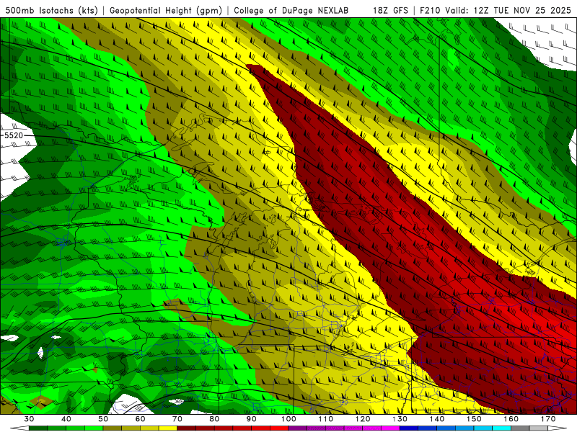
Task: Click the 60 value on the color scale
Action: (140, 419)
